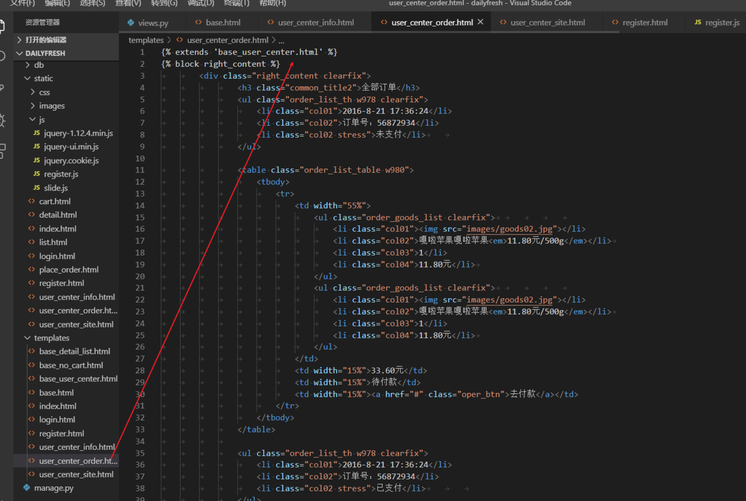Click the HTML icon beside list.html
The width and height of the screenshot is (746, 501).
[32, 242]
